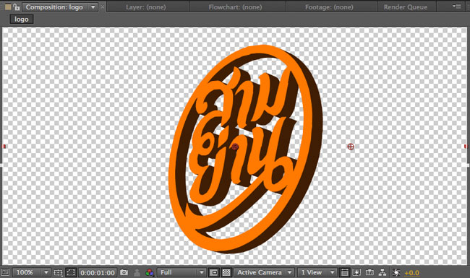
Task: Toggle the viewer lock icon
Action: coord(16,7)
